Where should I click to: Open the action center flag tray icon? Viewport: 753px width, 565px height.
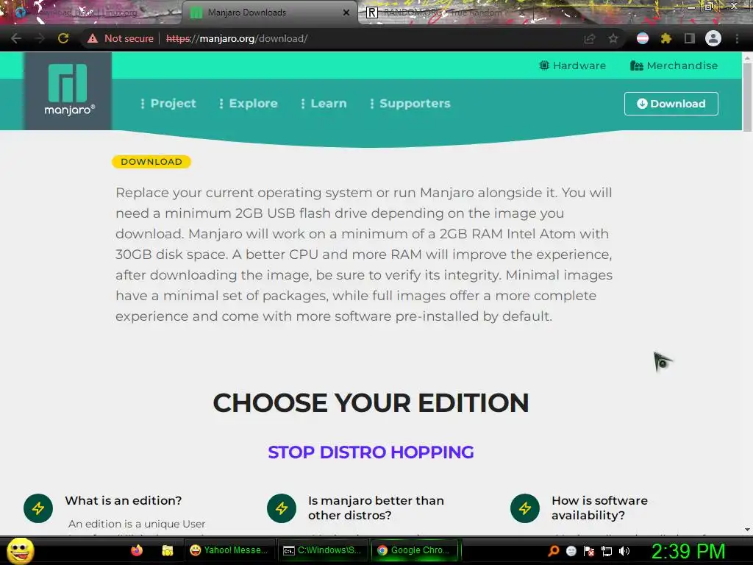click(x=589, y=551)
